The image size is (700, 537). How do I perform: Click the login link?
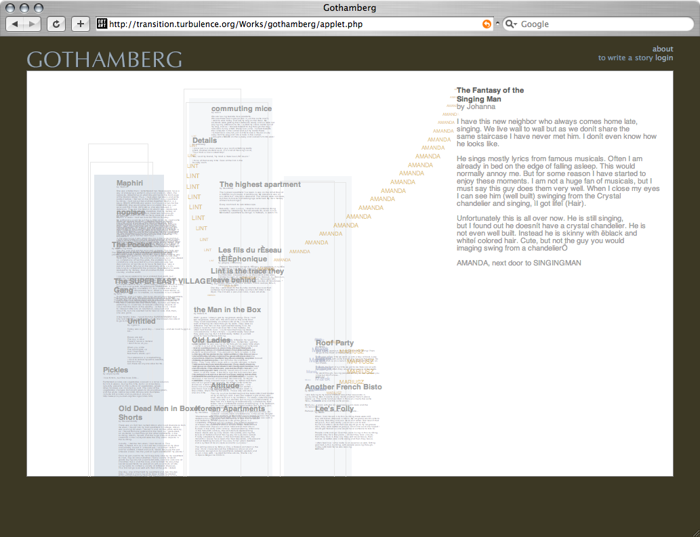click(x=664, y=58)
